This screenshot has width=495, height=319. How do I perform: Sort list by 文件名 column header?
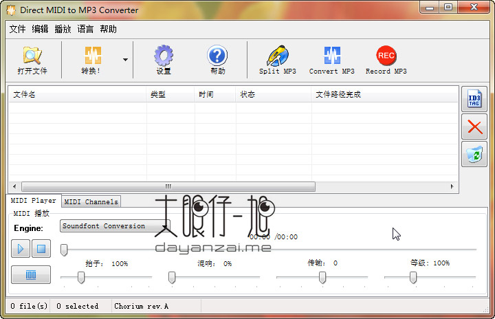[77, 94]
